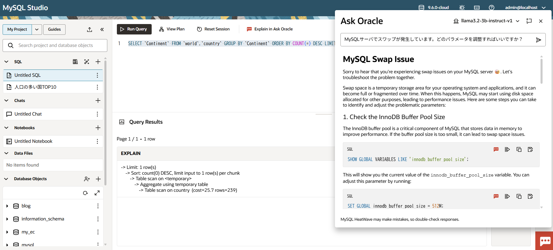Image resolution: width=553 pixels, height=250 pixels.
Task: Open the My Project dropdown arrow
Action: pos(37,30)
